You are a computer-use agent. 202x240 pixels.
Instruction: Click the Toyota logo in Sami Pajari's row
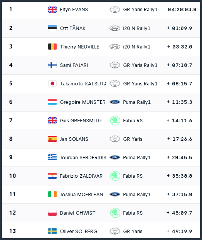click(115, 65)
